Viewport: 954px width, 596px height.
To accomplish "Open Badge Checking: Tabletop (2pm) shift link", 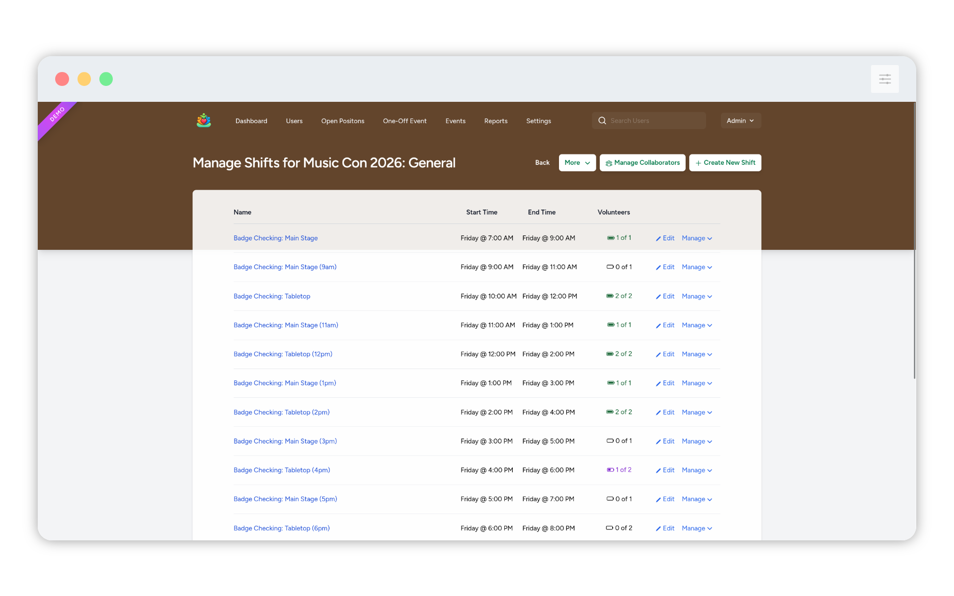I will click(x=281, y=412).
